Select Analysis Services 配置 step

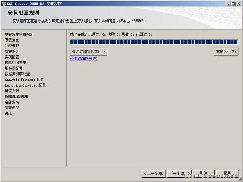point(24,80)
